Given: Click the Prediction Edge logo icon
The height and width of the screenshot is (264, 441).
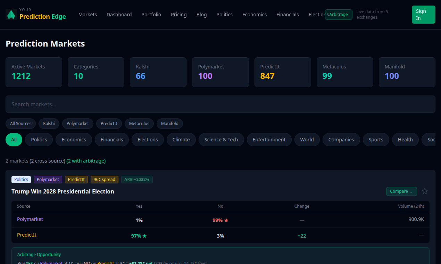Looking at the screenshot, I should click(11, 14).
